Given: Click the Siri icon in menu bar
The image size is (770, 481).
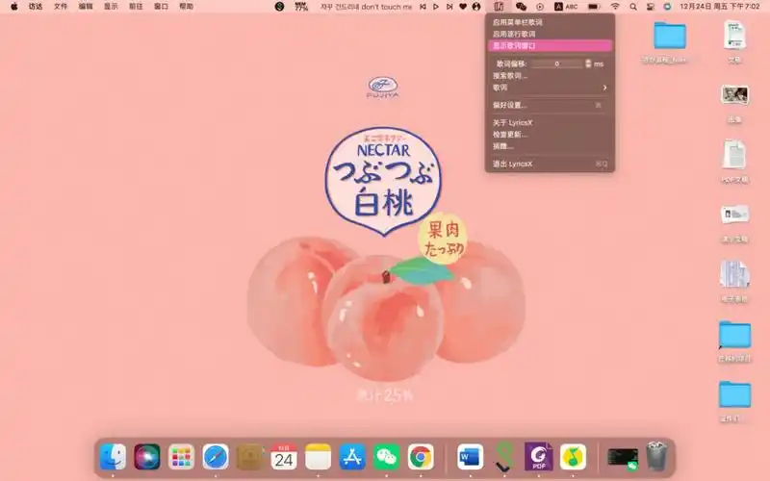Looking at the screenshot, I should pyautogui.click(x=667, y=7).
